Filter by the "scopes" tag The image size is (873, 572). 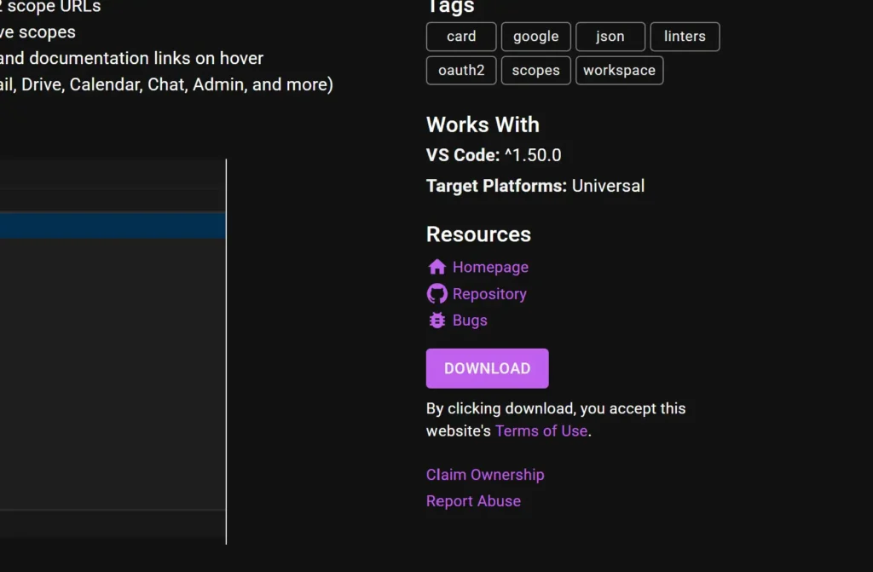point(535,71)
